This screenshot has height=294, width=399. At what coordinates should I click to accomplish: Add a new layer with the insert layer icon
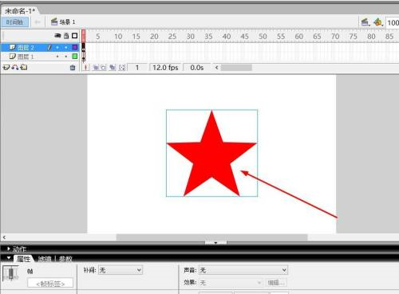click(x=6, y=68)
